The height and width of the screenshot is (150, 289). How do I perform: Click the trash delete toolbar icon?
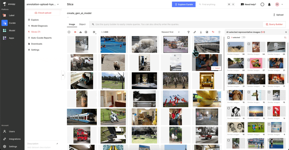point(219,32)
